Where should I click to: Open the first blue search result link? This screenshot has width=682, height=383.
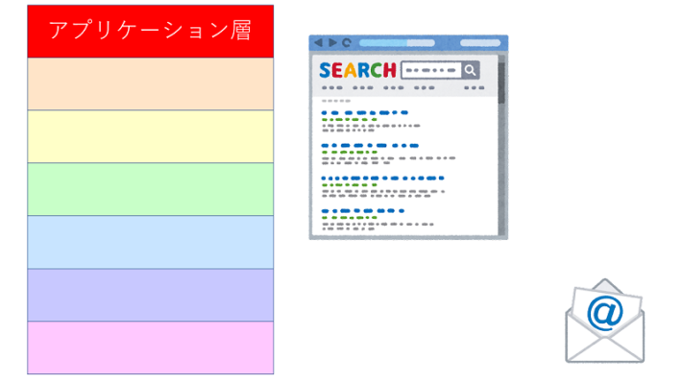[x=364, y=112]
